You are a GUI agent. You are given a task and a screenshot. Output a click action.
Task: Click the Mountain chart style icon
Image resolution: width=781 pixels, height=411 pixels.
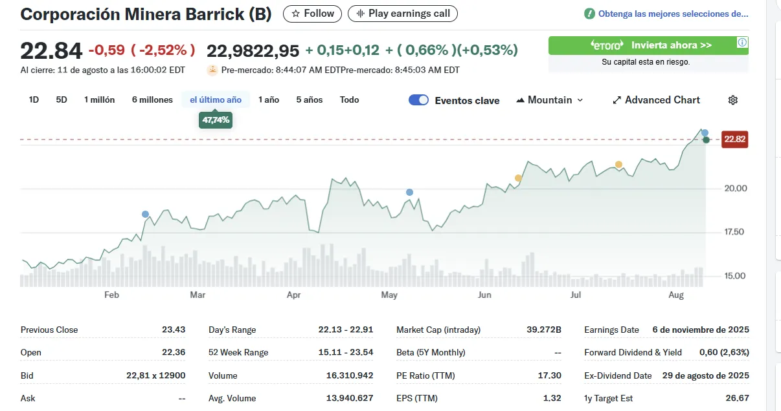click(x=520, y=100)
